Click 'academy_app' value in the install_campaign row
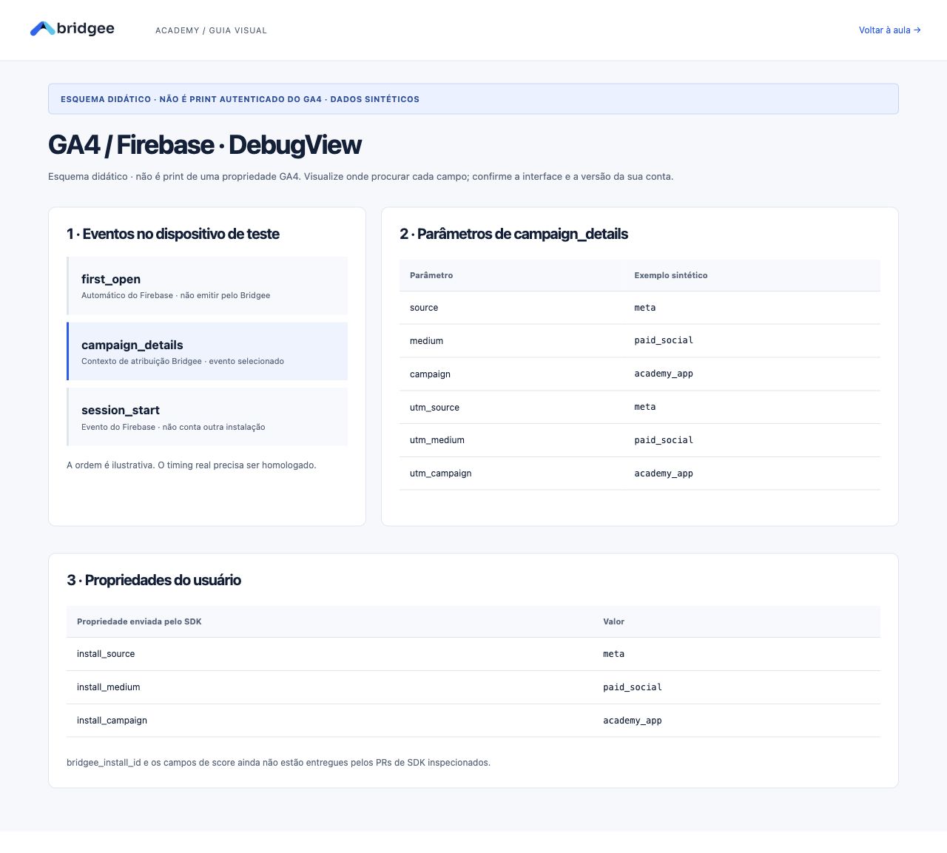The image size is (947, 853). 633,721
